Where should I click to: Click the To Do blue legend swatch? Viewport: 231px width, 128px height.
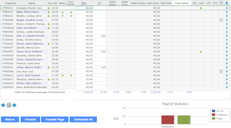(213, 111)
